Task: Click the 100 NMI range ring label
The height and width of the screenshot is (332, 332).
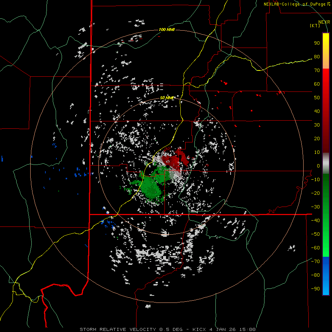Action: (167, 30)
